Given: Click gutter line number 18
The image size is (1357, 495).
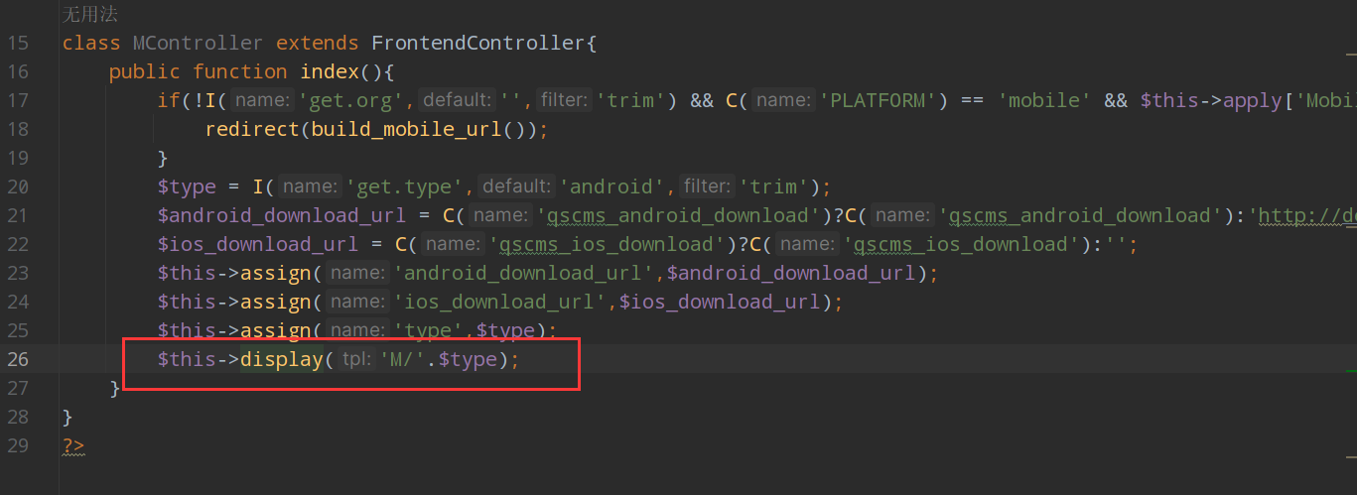Looking at the screenshot, I should (17, 130).
